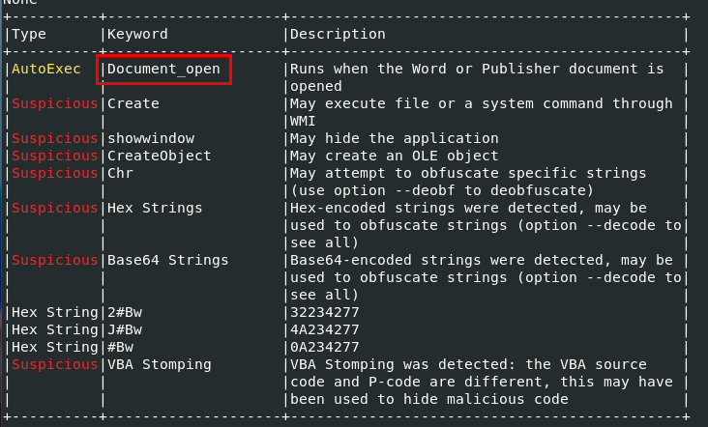This screenshot has width=708, height=427.
Task: Click the Keyword column header
Action: click(x=137, y=35)
